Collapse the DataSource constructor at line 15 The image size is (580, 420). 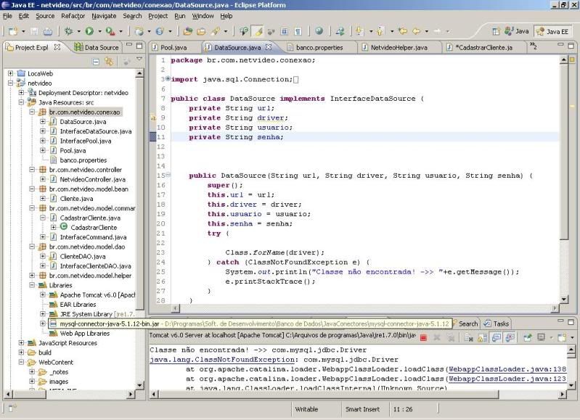point(168,175)
